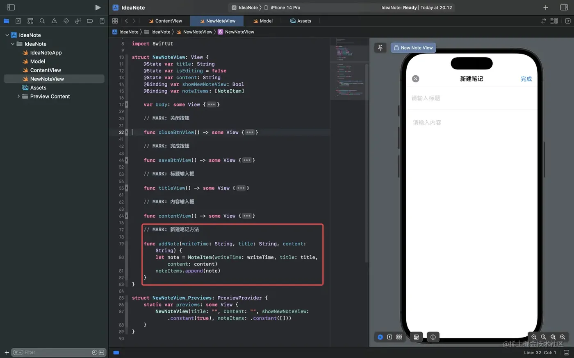Click the editor review swap arrows icon
574x358 pixels.
point(544,21)
